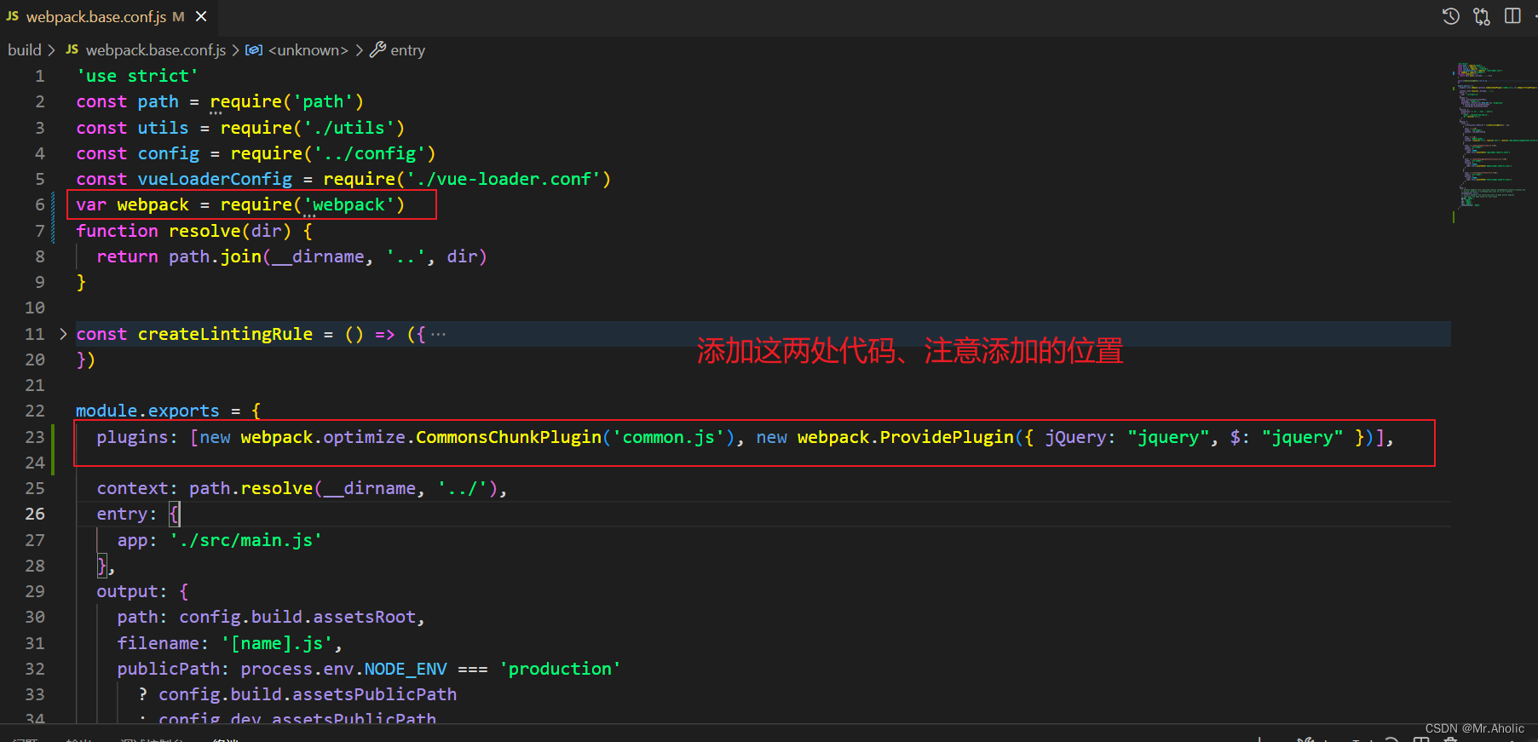1538x742 pixels.
Task: Click createLintingRule on line 11
Action: pyautogui.click(x=225, y=334)
